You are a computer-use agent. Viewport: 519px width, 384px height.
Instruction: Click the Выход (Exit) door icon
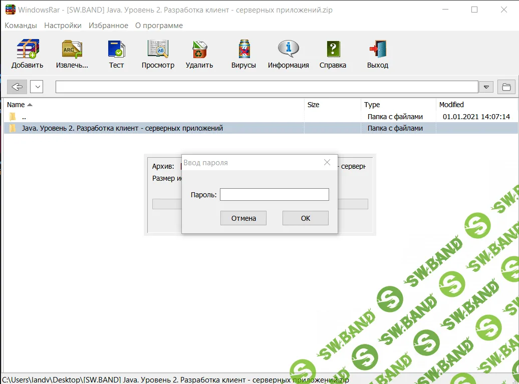point(377,50)
